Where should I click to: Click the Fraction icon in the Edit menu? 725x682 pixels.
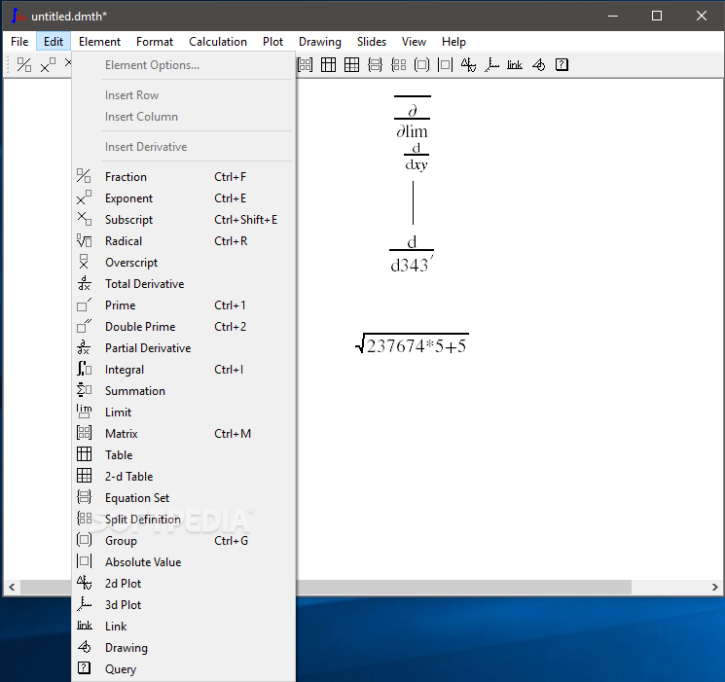point(84,176)
